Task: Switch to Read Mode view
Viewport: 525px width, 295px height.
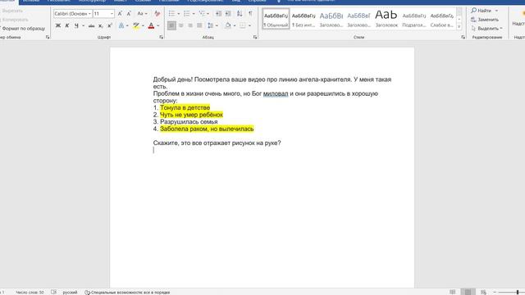Action: (x=452, y=292)
